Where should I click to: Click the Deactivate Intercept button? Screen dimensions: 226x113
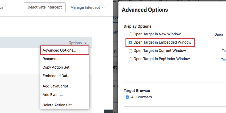pyautogui.click(x=45, y=7)
